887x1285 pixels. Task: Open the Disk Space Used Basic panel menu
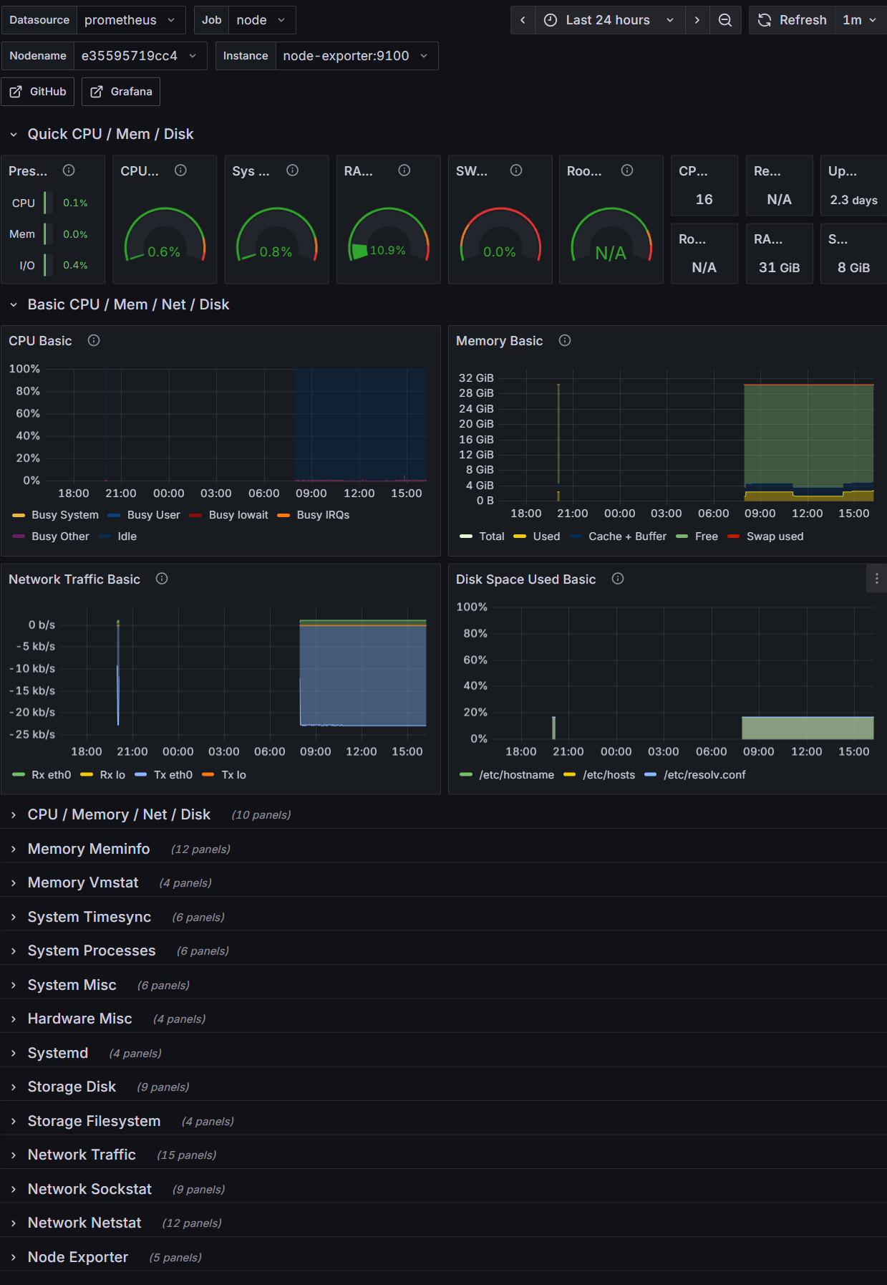point(876,579)
